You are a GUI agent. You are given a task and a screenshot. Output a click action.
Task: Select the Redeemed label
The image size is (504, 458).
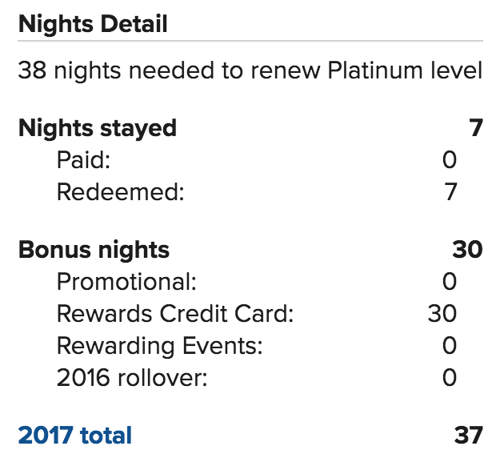coord(121,192)
